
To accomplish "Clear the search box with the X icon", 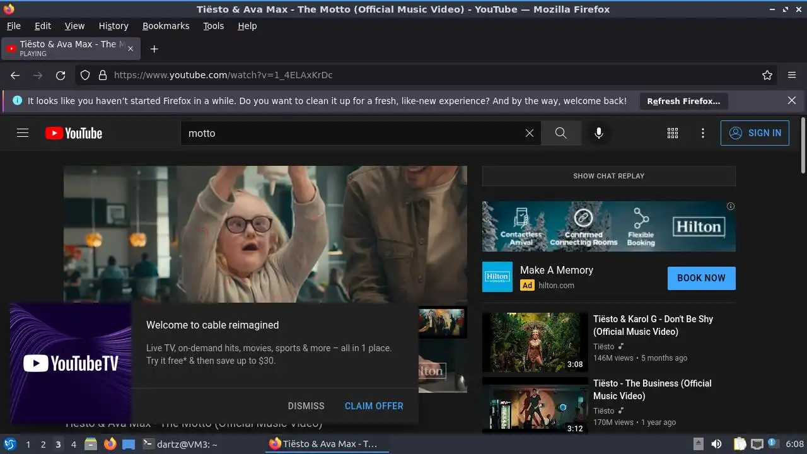I will click(530, 133).
